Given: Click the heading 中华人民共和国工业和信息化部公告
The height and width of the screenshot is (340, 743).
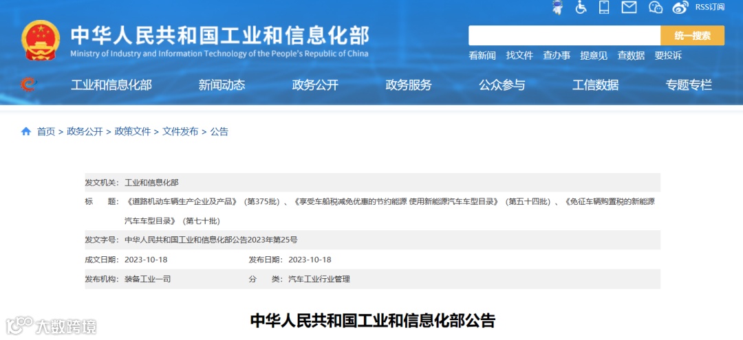Looking at the screenshot, I should [x=372, y=321].
